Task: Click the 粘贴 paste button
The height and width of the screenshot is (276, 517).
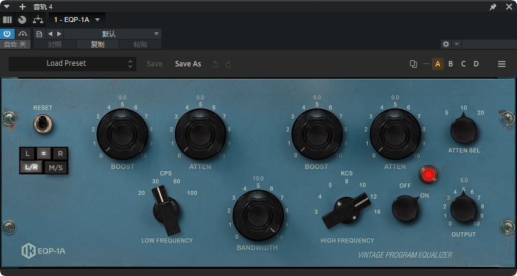Action: click(140, 44)
